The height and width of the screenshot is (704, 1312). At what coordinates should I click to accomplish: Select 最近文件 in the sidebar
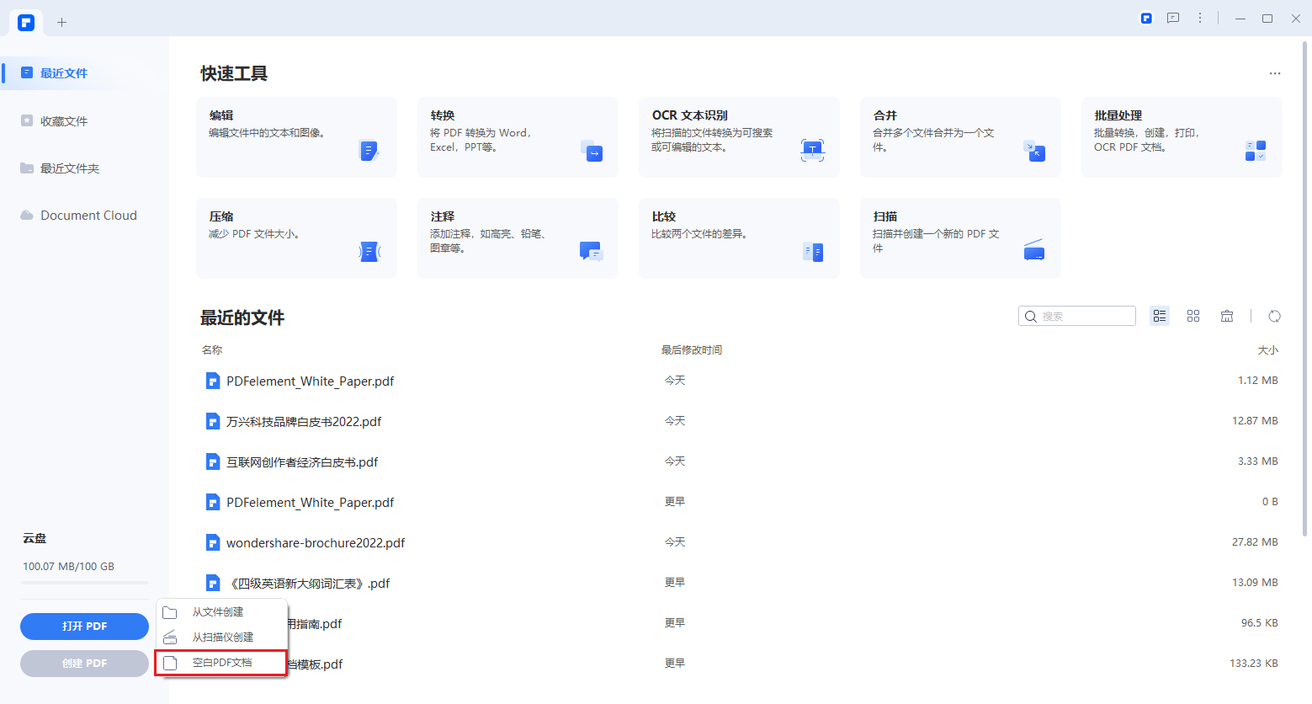(x=84, y=73)
